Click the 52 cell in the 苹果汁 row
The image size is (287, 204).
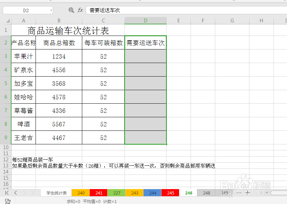click(x=104, y=56)
